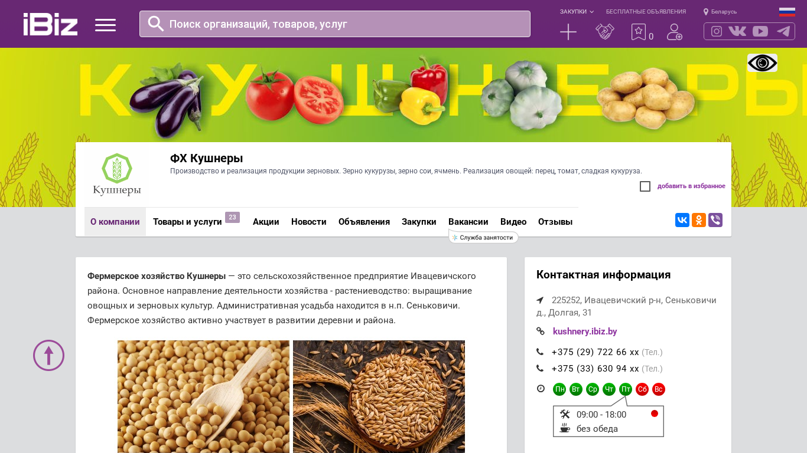Viewport: 807px width, 453px height.
Task: Select Tuesday (Вт) schedule day
Action: [576, 389]
